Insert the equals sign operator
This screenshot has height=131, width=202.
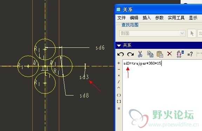pyautogui.click(x=119, y=109)
